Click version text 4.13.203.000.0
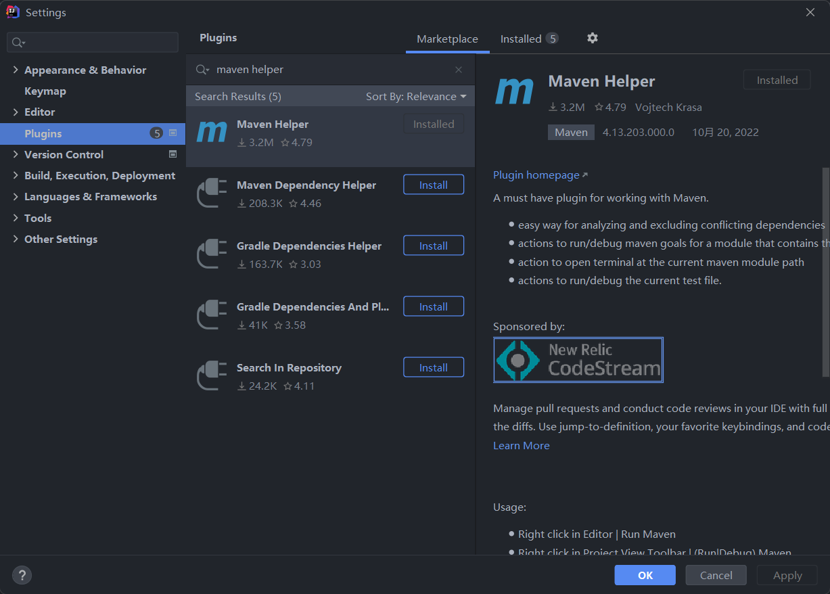The width and height of the screenshot is (830, 594). point(639,132)
